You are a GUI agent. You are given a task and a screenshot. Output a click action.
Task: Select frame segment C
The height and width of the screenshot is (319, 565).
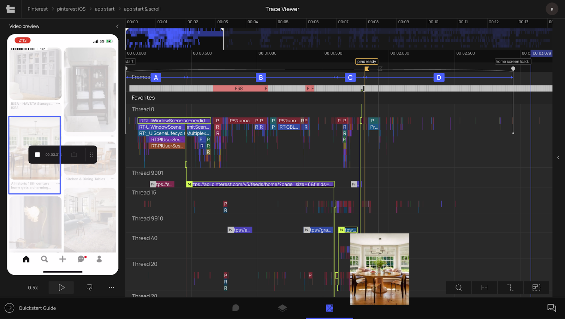coord(350,77)
